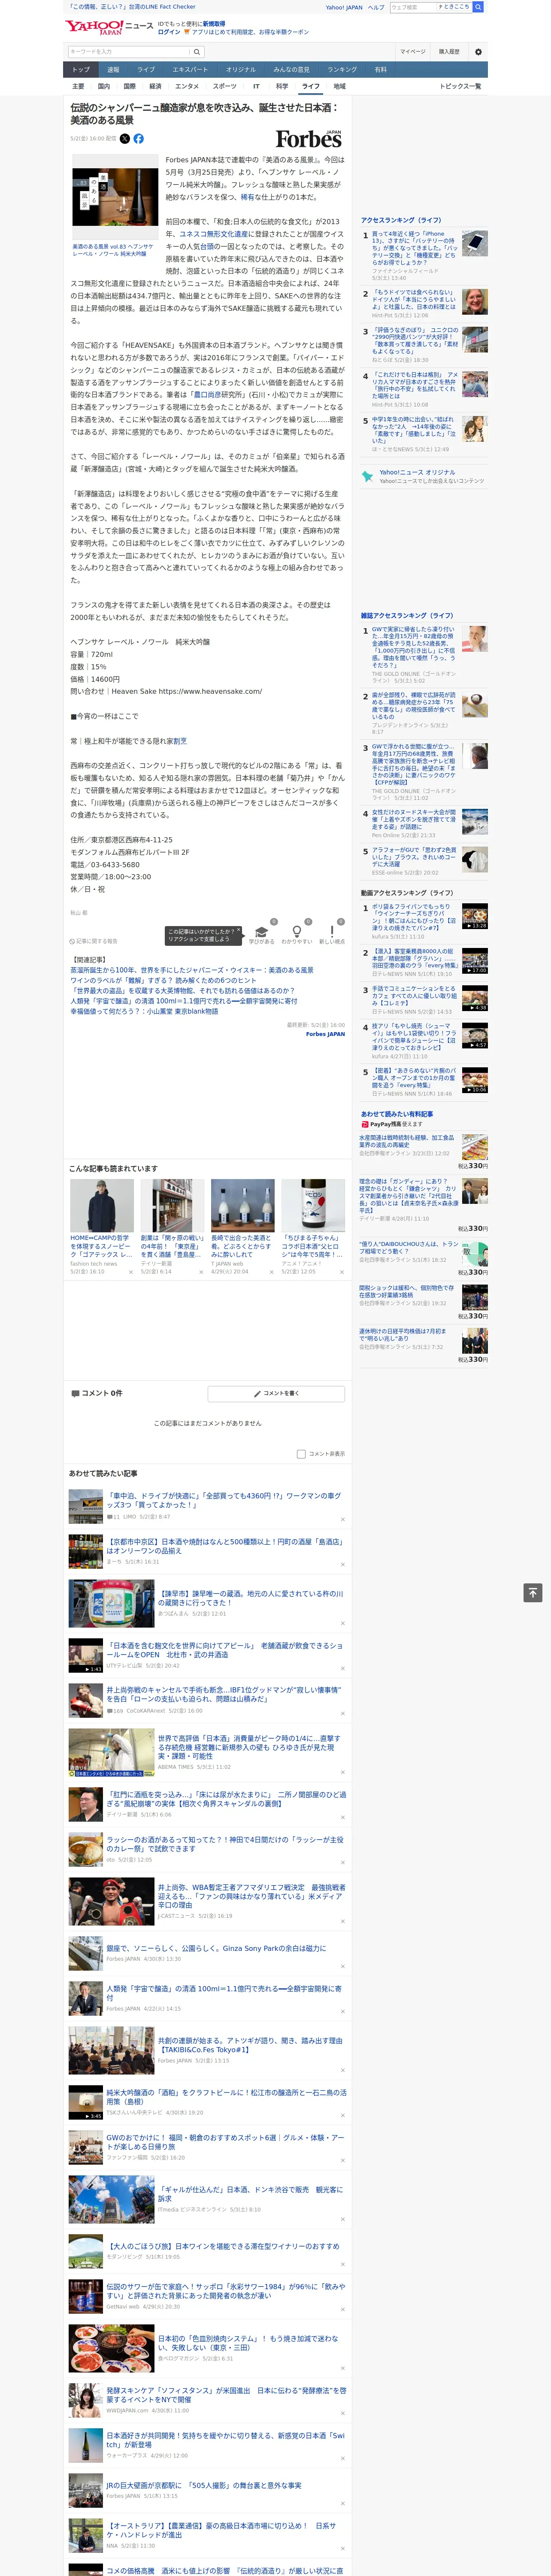The height and width of the screenshot is (2576, 551).
Task: Open the 有料 navigation tab
Action: click(380, 70)
